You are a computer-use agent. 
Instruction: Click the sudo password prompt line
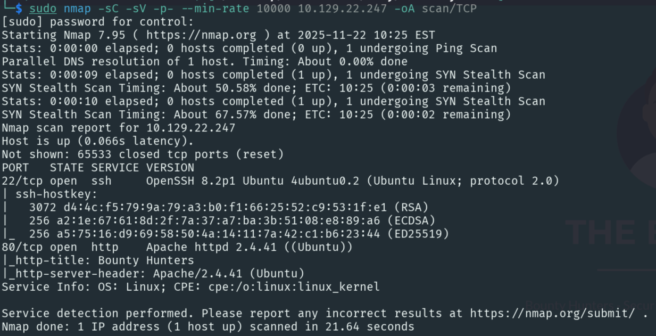point(98,22)
